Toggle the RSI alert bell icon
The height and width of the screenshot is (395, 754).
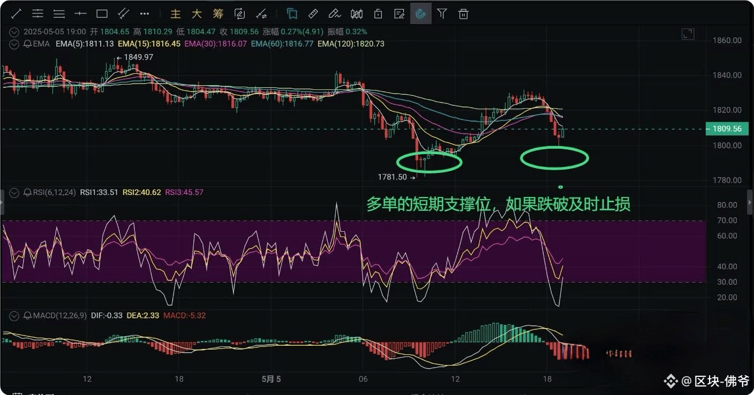pos(27,192)
